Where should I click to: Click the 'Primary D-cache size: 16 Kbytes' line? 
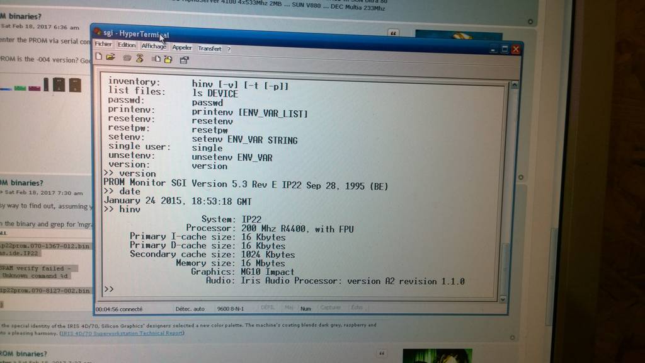pos(208,246)
